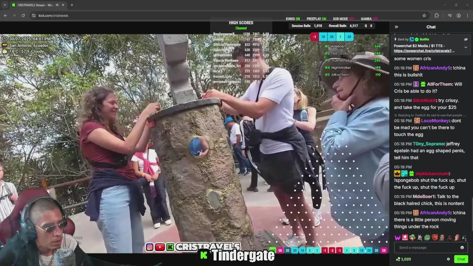This screenshot has height=266, width=473.
Task: Open the powerchat.live/cristravels link
Action: pyautogui.click(x=424, y=51)
